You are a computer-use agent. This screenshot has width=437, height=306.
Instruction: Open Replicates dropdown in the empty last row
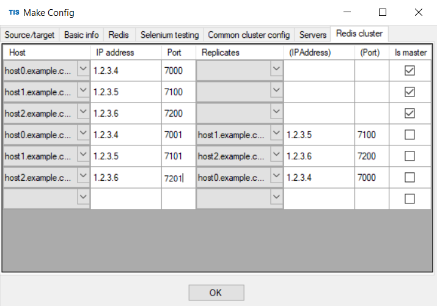[276, 197]
